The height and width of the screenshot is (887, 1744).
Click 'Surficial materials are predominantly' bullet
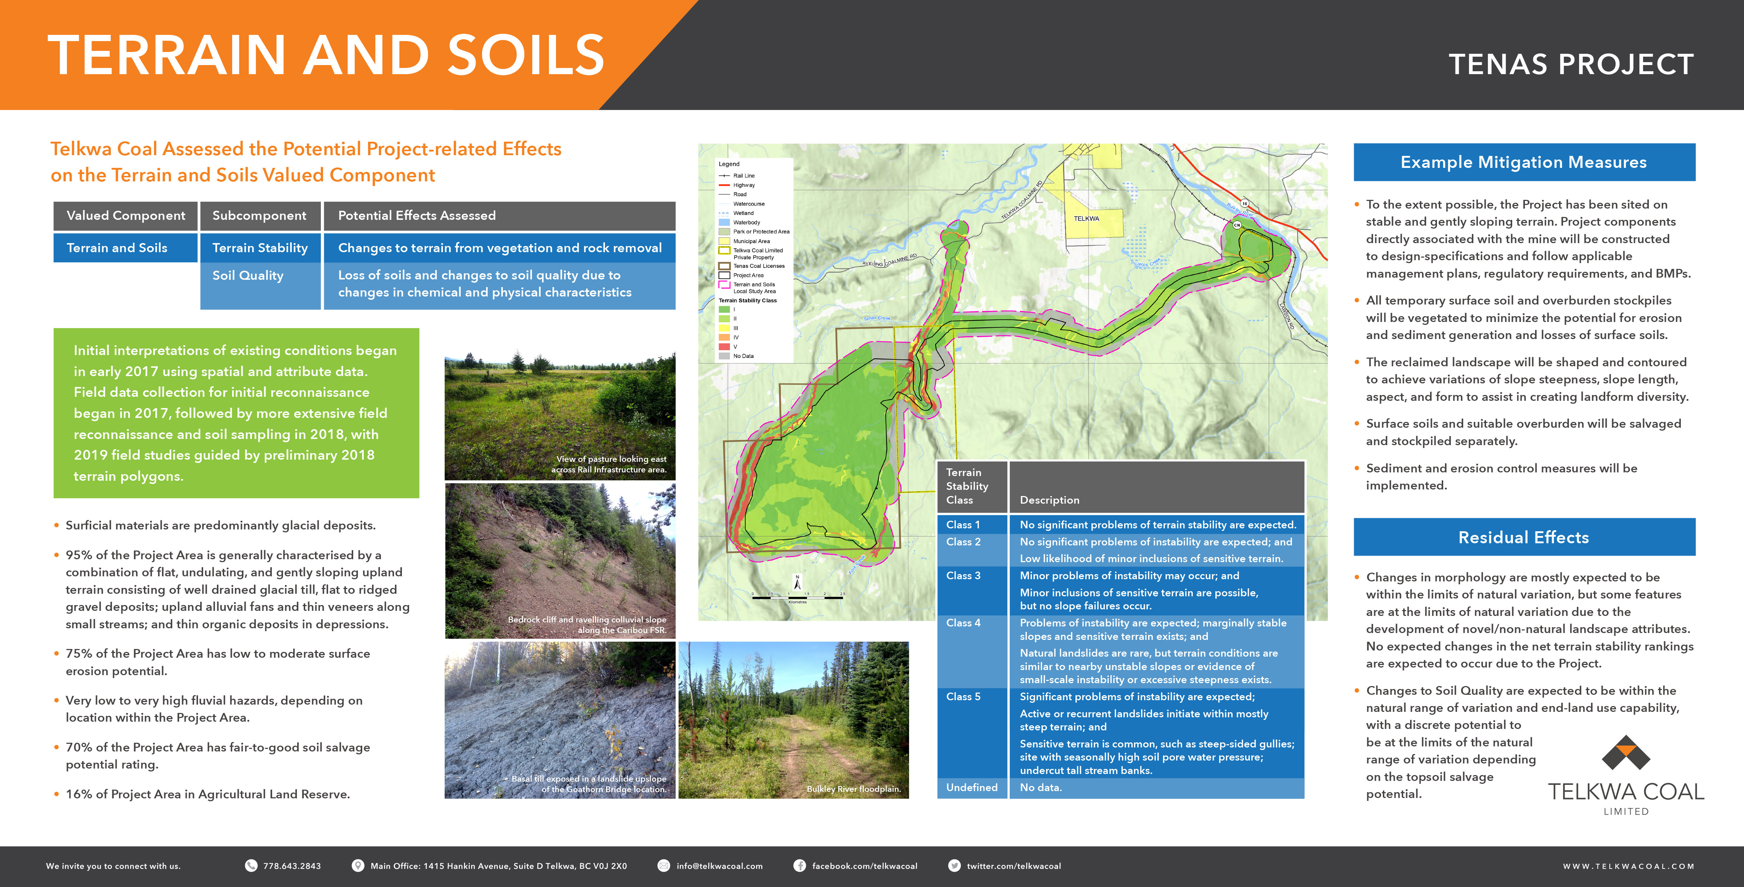tap(220, 525)
